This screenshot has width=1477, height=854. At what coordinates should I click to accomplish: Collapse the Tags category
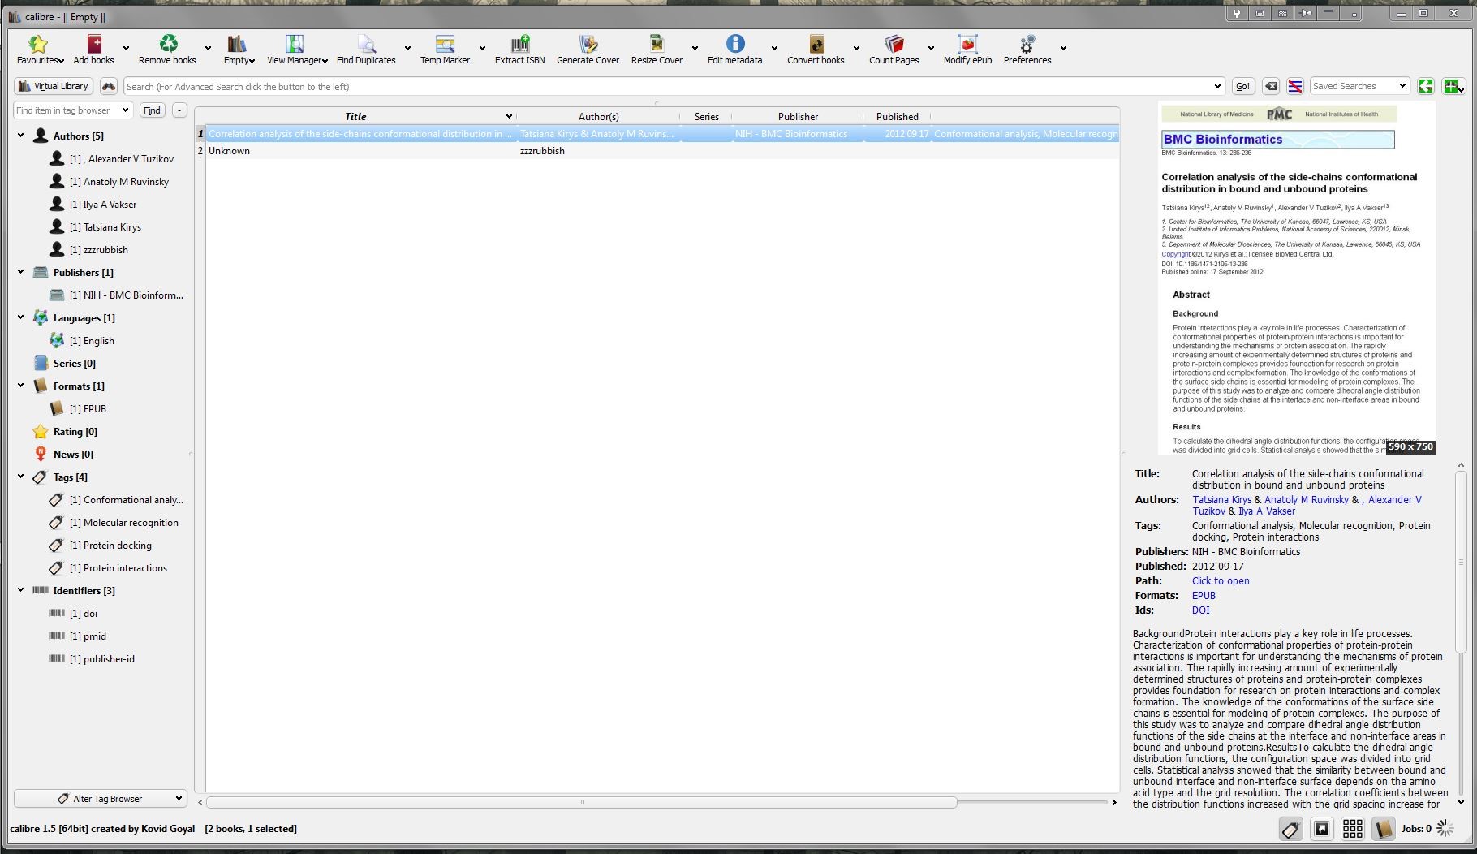(x=21, y=477)
